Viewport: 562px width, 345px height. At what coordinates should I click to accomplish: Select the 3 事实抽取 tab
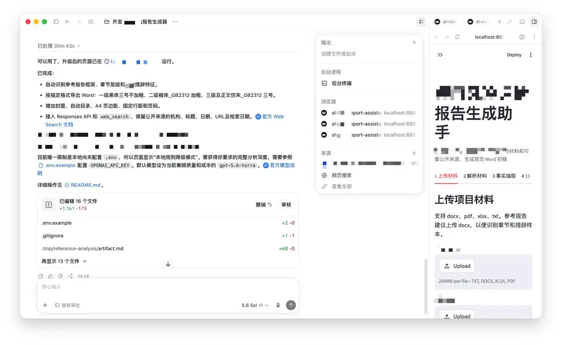pyautogui.click(x=504, y=176)
